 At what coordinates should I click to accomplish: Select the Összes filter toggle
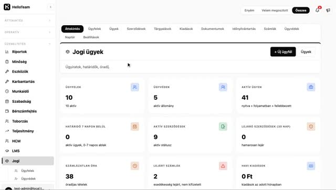pyautogui.click(x=301, y=10)
